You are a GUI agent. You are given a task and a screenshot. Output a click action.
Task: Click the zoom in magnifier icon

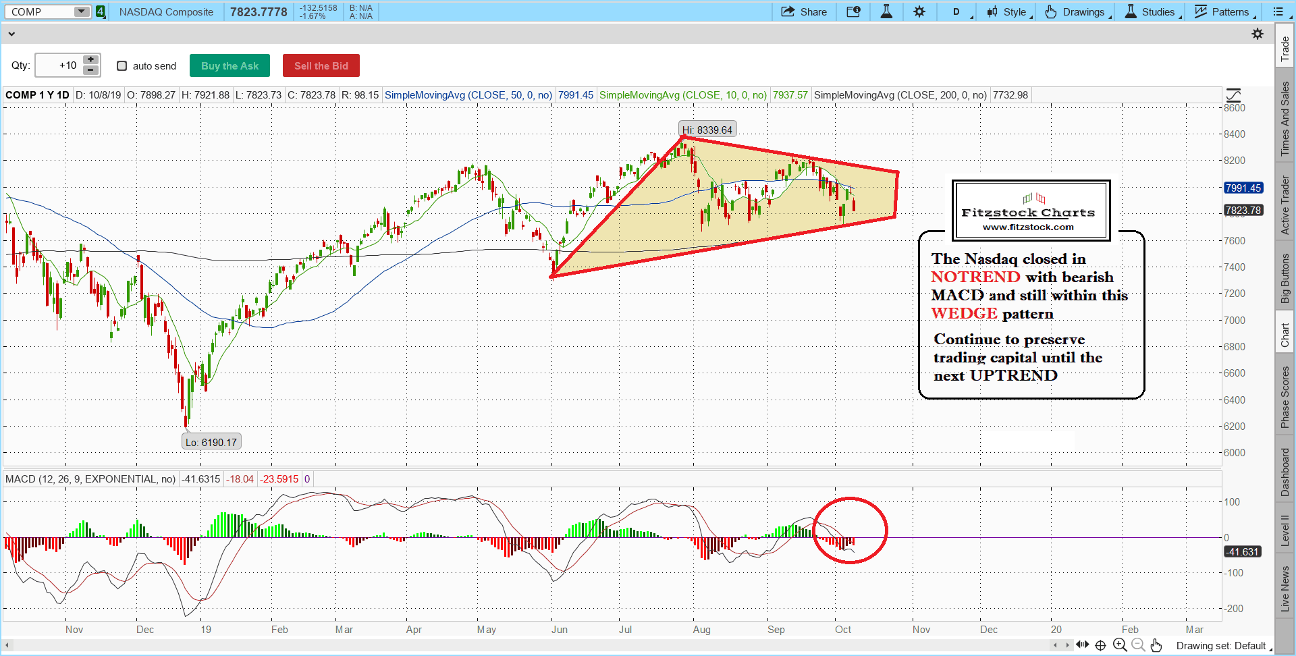coord(1120,645)
